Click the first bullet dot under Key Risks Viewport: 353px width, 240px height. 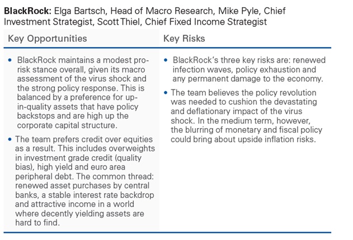(x=166, y=60)
